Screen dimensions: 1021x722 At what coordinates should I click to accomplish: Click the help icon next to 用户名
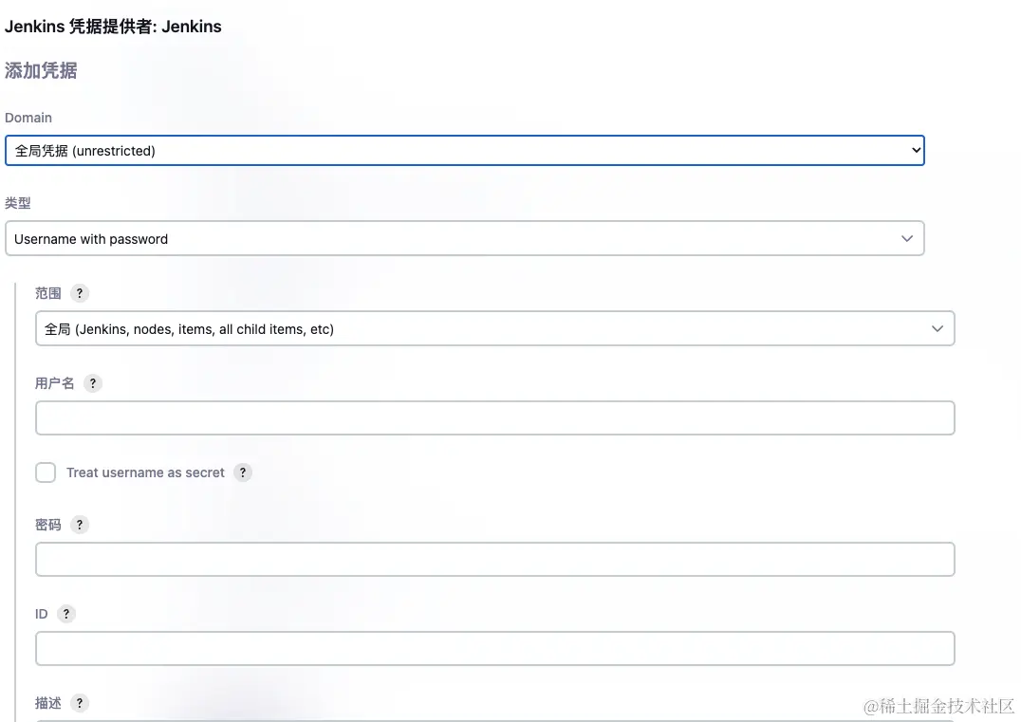click(93, 383)
